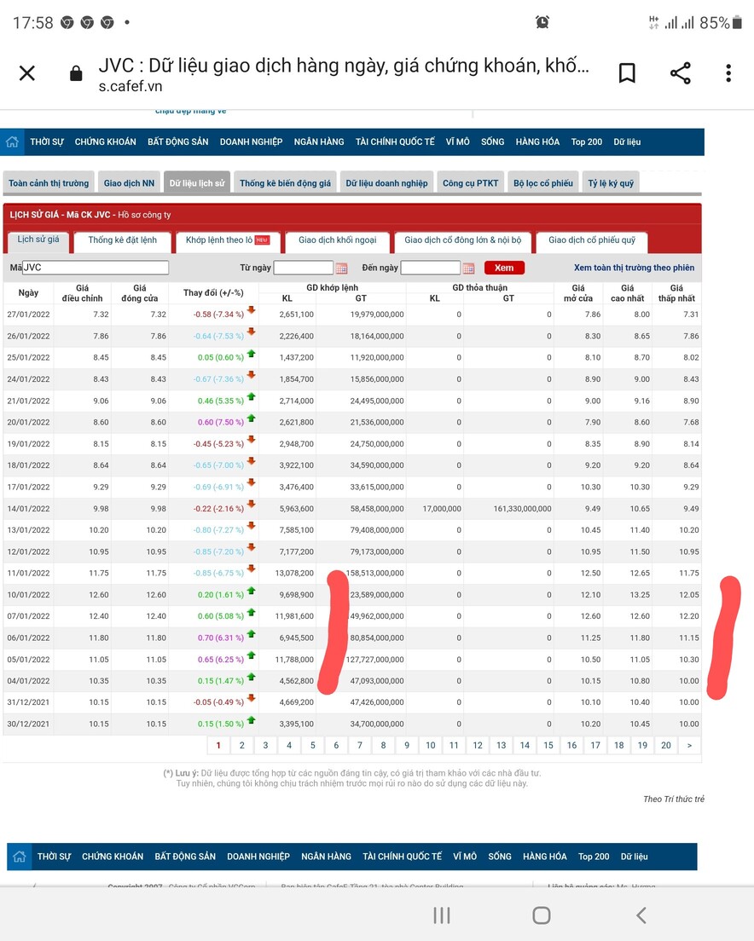Open DOANH NGHIỆP in bottom menu
754x941 pixels.
(x=258, y=857)
